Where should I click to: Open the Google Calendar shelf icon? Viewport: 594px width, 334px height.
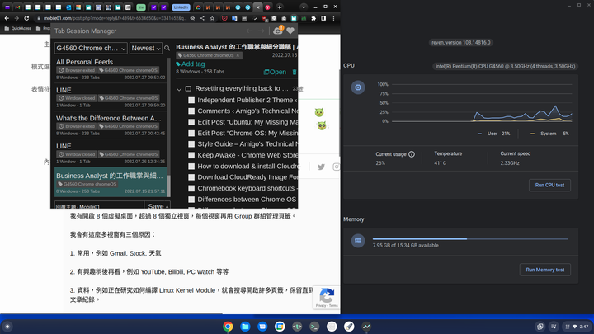[280, 327]
